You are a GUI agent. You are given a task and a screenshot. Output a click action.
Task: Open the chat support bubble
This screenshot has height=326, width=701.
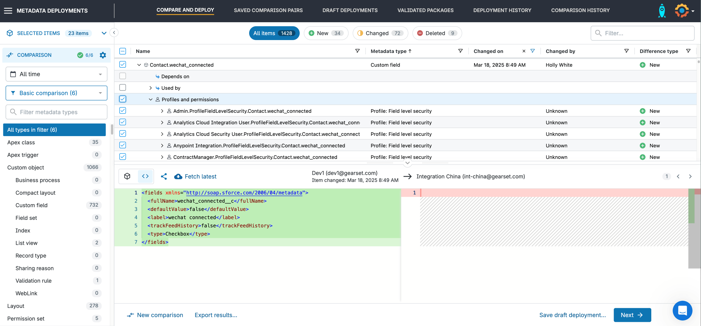click(x=682, y=311)
